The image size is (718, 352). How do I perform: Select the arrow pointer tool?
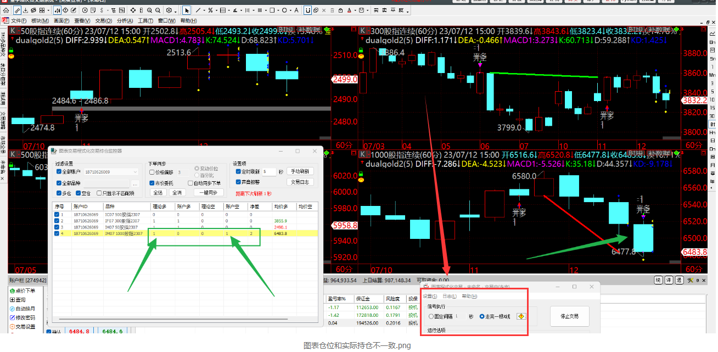(x=187, y=10)
